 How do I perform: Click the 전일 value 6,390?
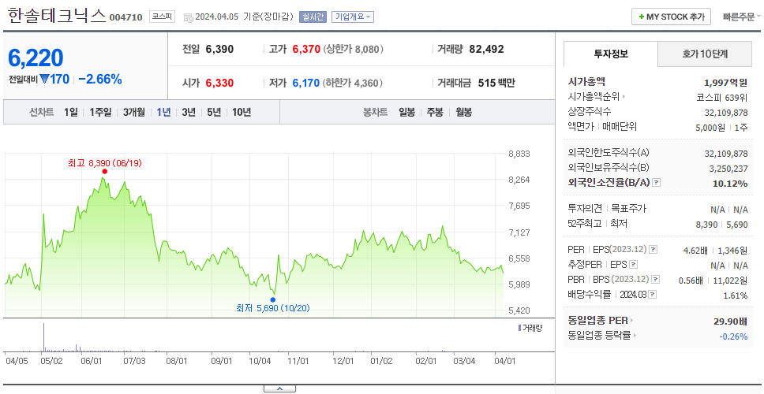coord(219,49)
